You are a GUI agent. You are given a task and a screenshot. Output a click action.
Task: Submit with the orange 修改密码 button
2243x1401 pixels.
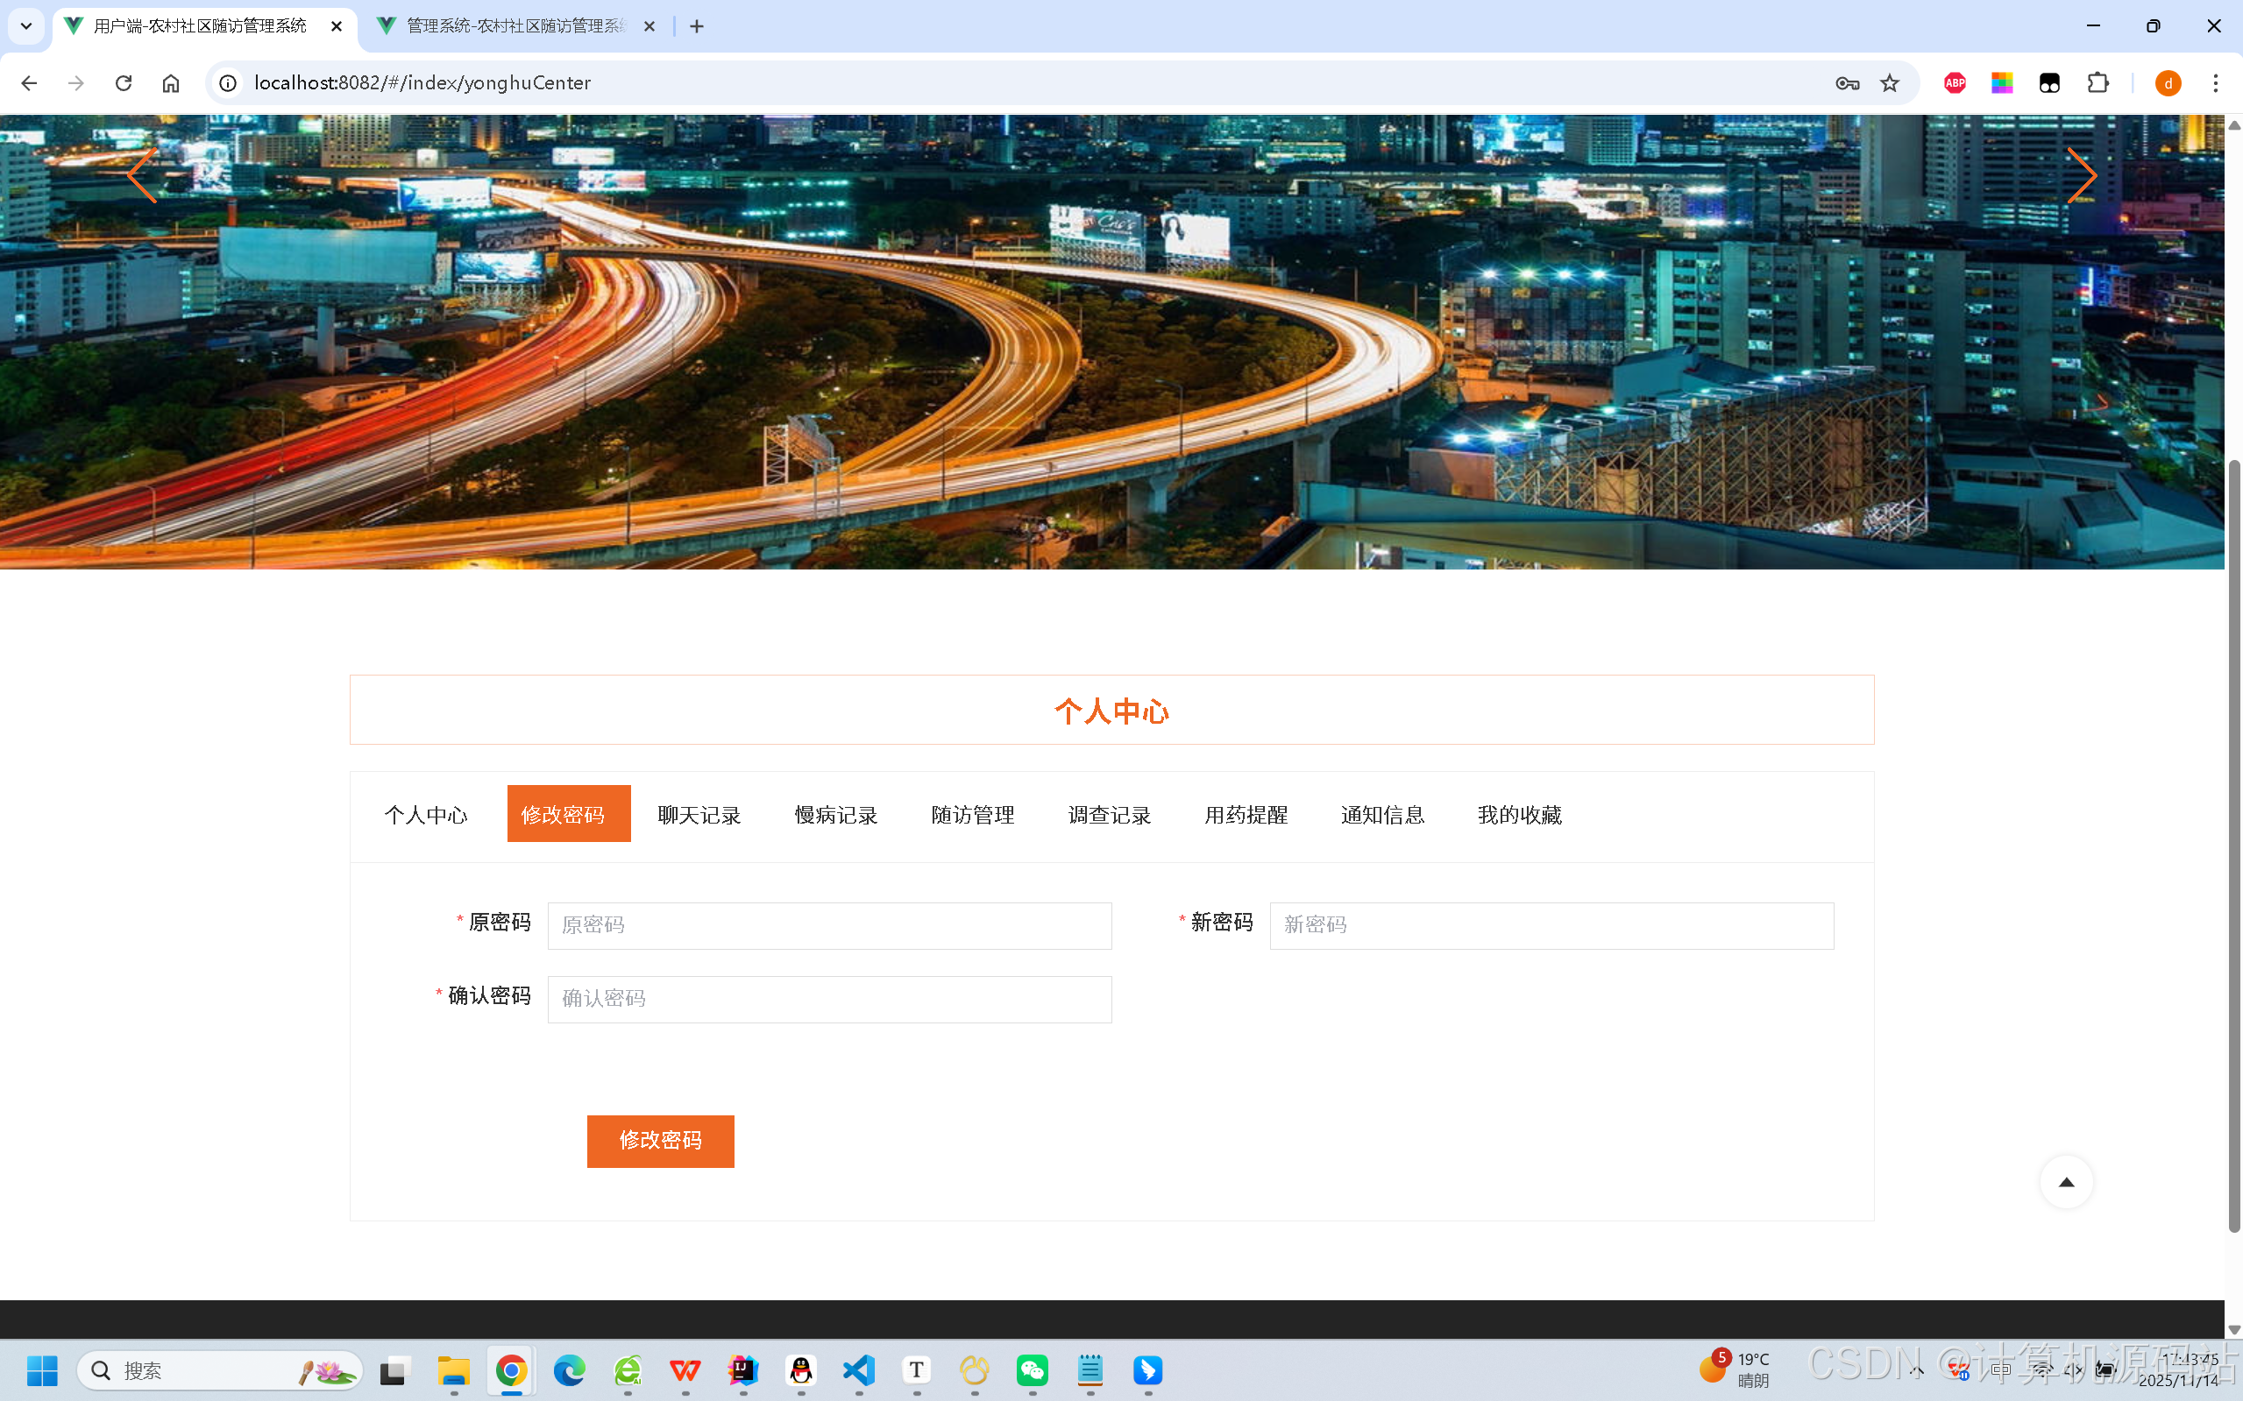pyautogui.click(x=660, y=1141)
